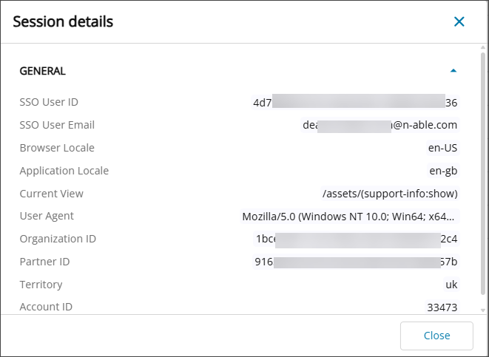The height and width of the screenshot is (357, 489).
Task: Click the Browser Locale value en-US
Action: pyautogui.click(x=442, y=148)
